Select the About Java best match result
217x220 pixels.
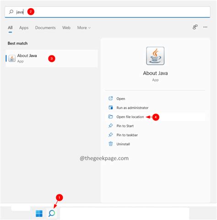52,58
